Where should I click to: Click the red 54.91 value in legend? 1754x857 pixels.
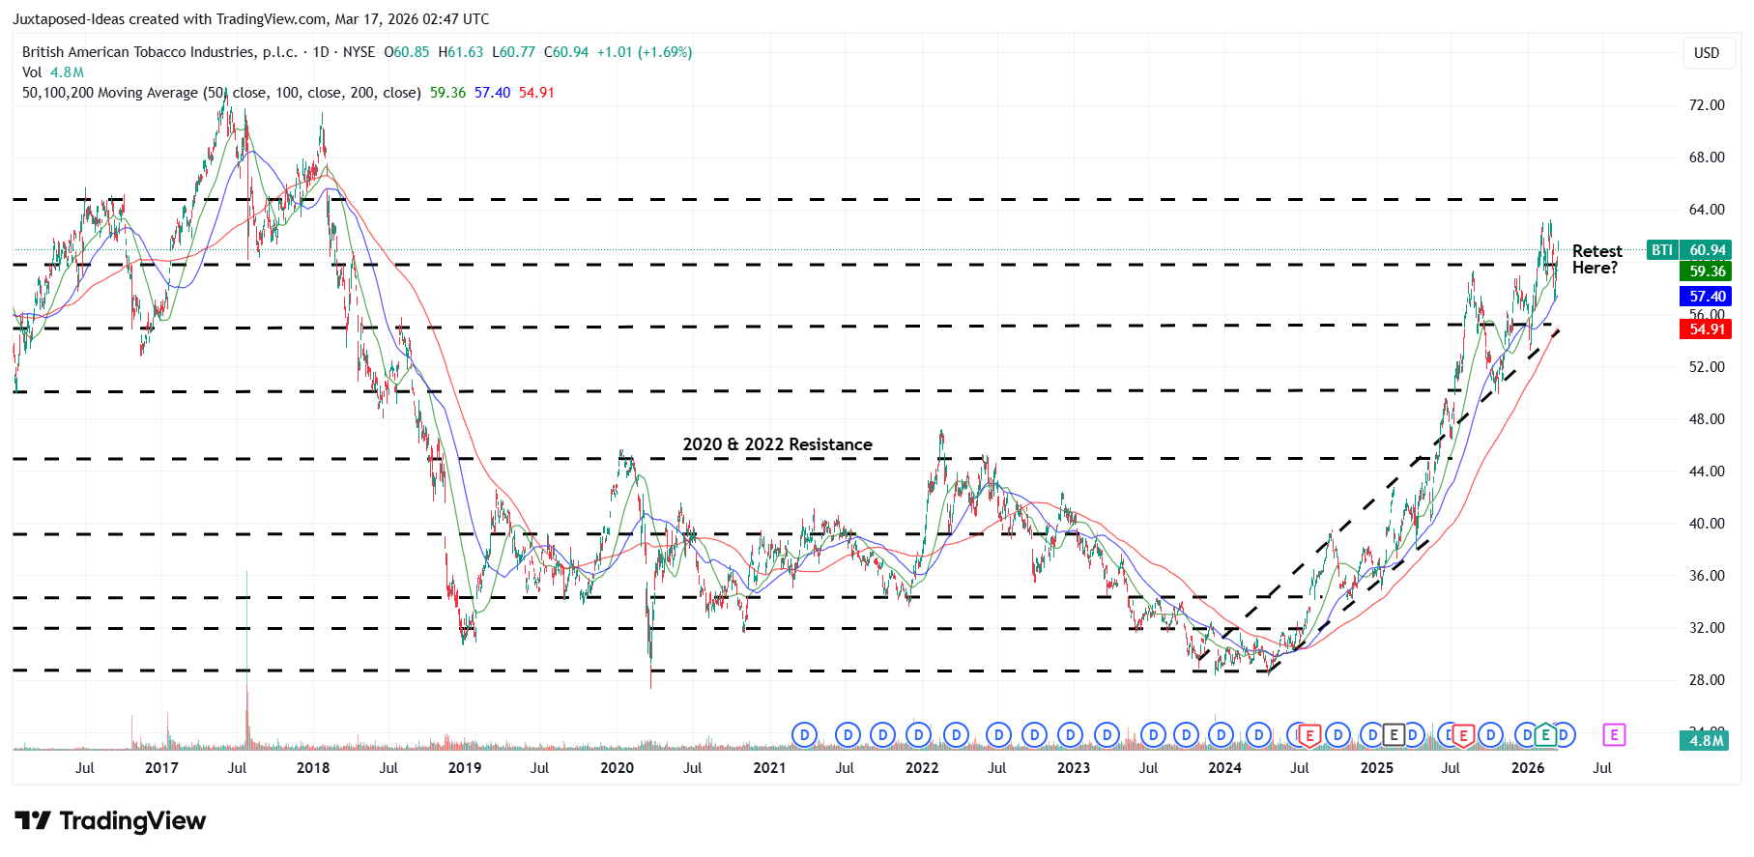tap(536, 93)
